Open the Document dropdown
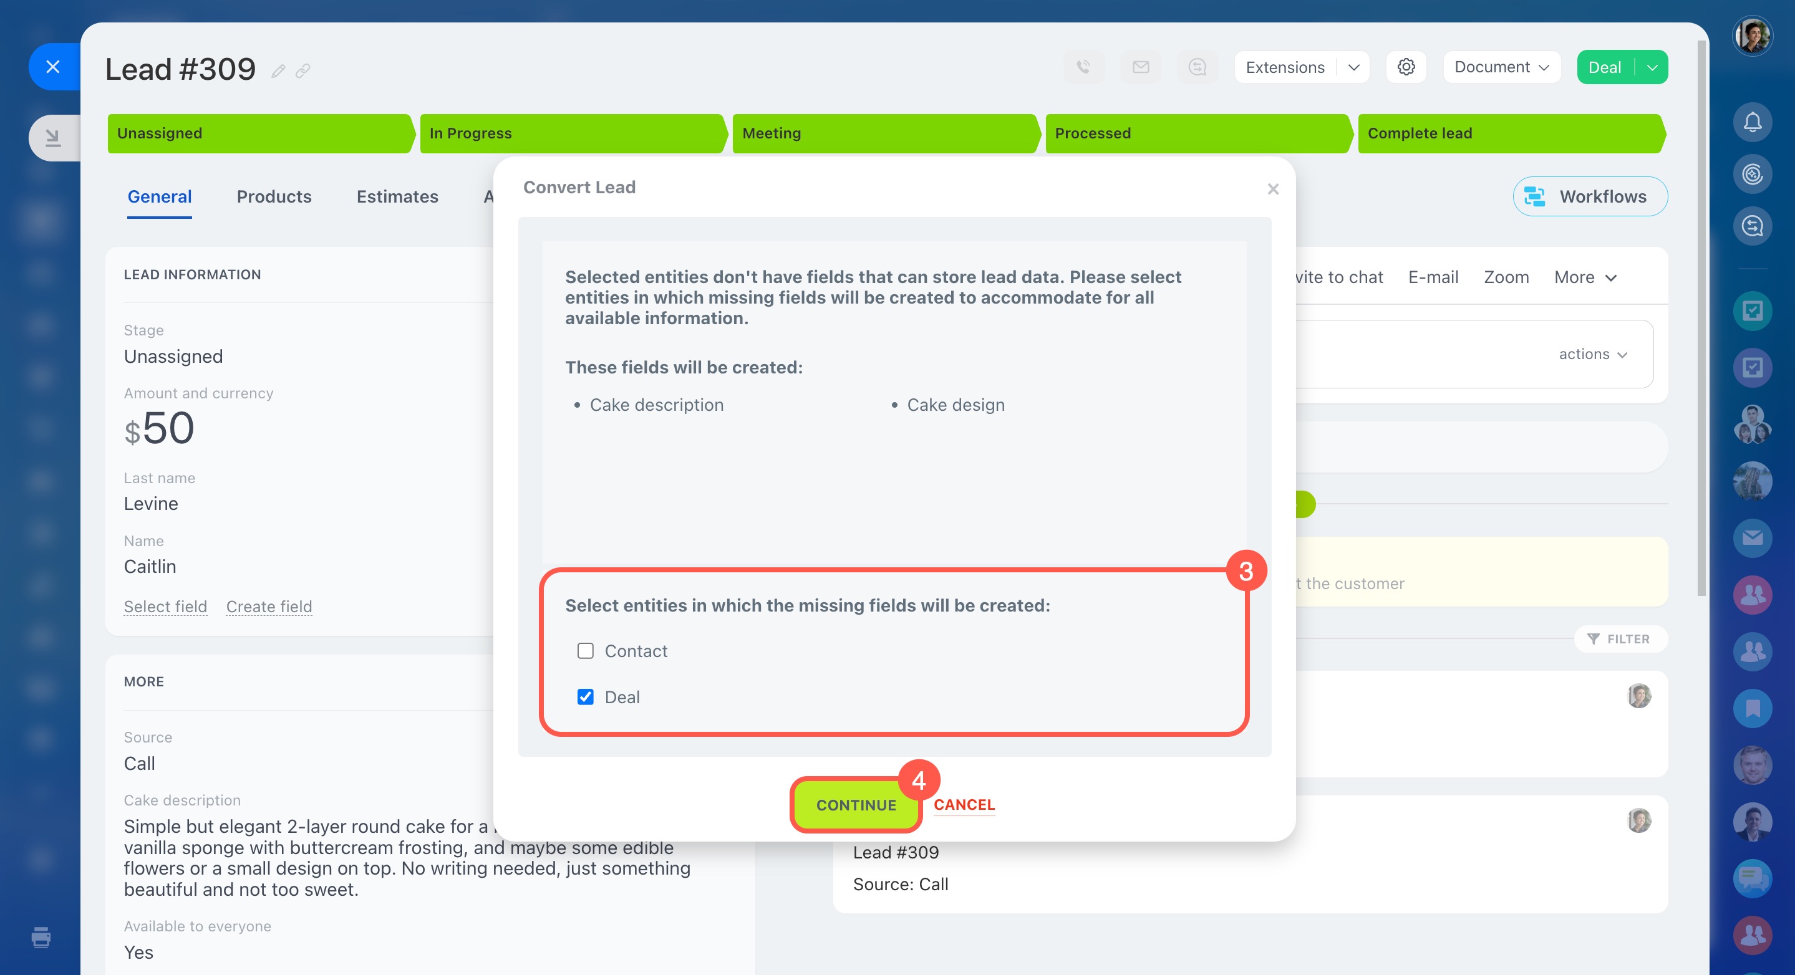The width and height of the screenshot is (1795, 975). pos(1501,67)
